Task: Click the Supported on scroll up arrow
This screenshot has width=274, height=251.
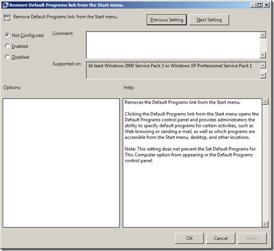Action: [x=263, y=65]
